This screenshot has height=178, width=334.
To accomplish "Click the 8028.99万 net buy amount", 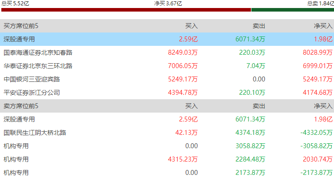I will pos(317,53).
